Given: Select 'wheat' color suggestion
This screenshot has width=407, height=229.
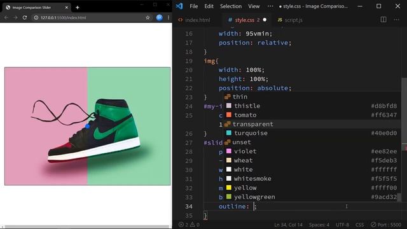Looking at the screenshot, I should [x=312, y=160].
